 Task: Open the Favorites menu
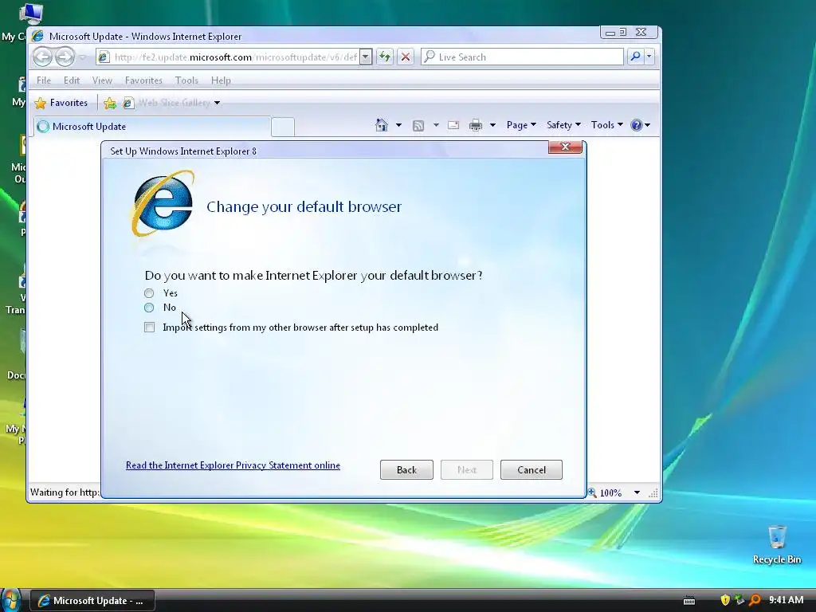click(x=143, y=80)
